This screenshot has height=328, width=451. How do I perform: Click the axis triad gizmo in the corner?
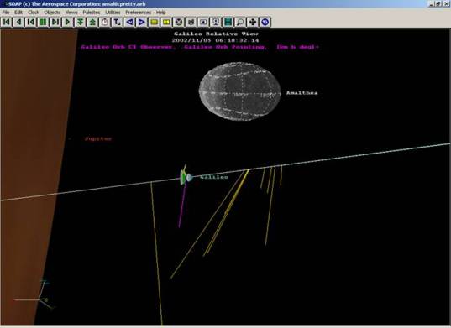click(34, 295)
